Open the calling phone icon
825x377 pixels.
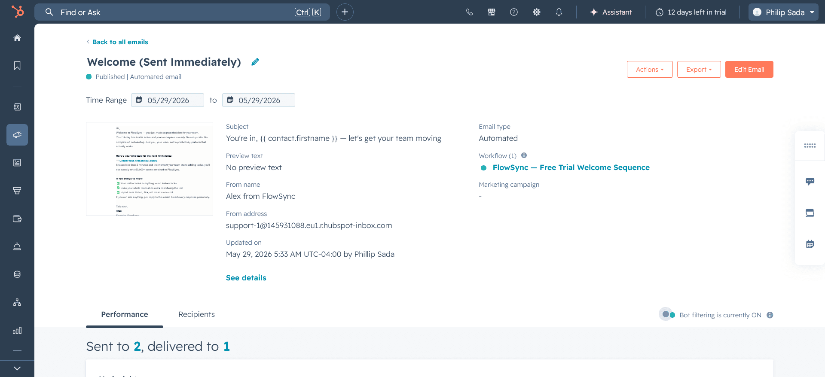pos(469,12)
